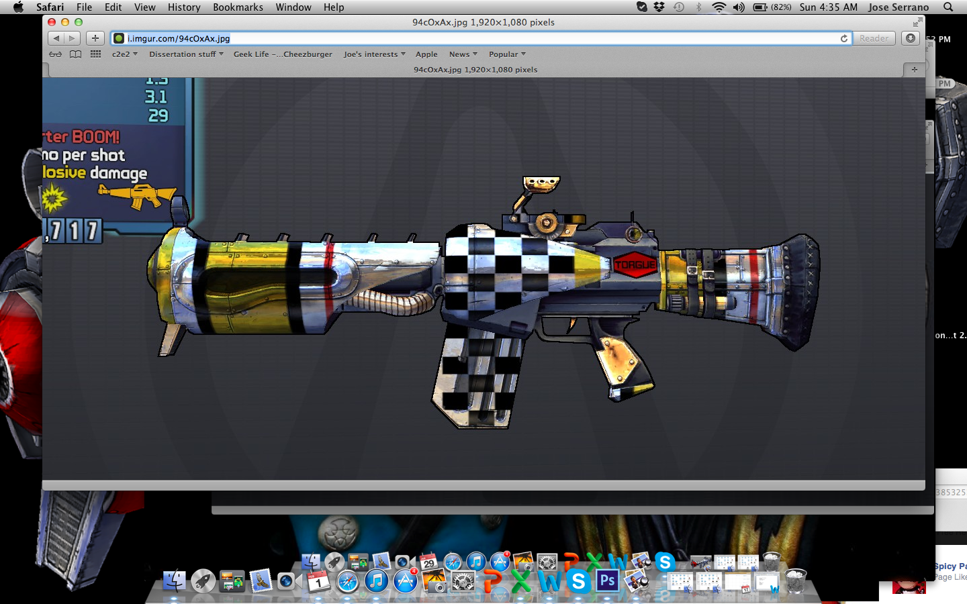Open Finder from the Dock
The width and height of the screenshot is (967, 604).
point(175,581)
